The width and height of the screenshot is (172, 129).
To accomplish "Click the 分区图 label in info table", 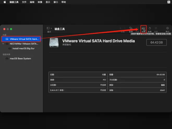I will (x=53, y=85).
